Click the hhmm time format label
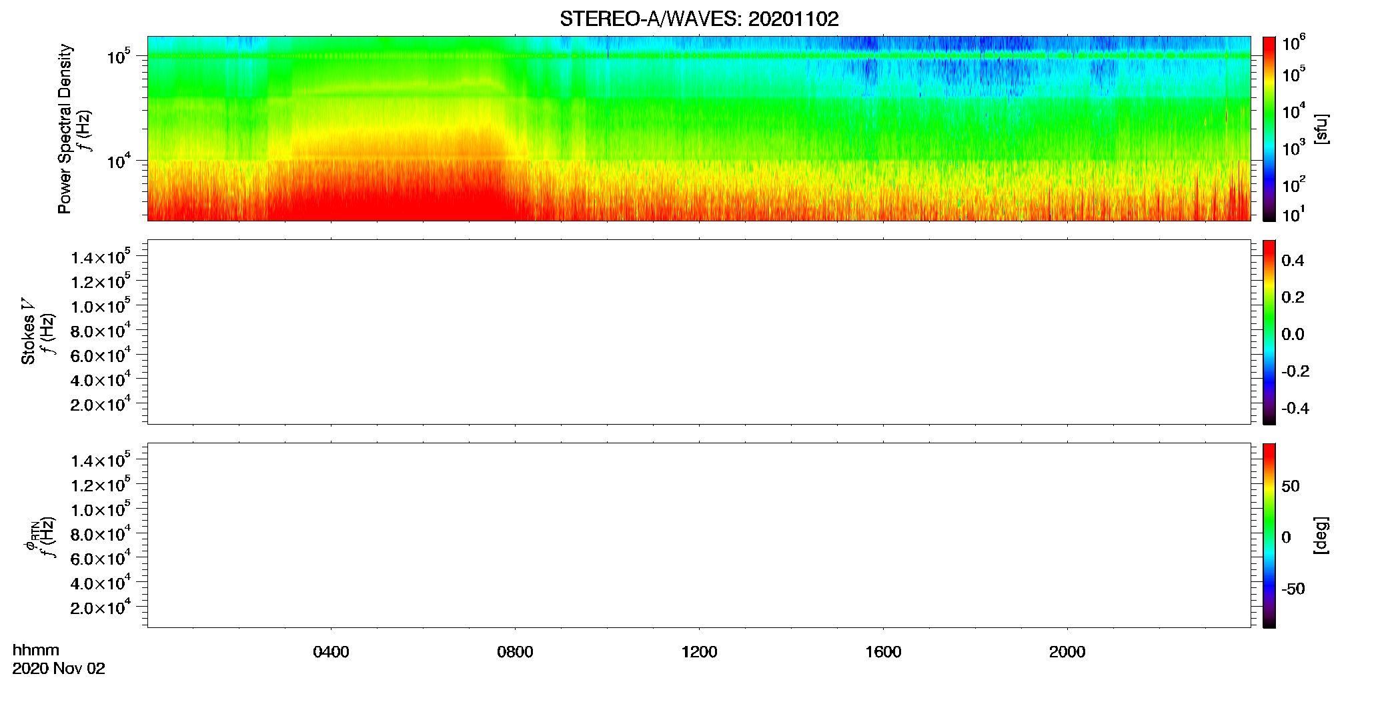This screenshot has height=720, width=1398. pos(36,650)
